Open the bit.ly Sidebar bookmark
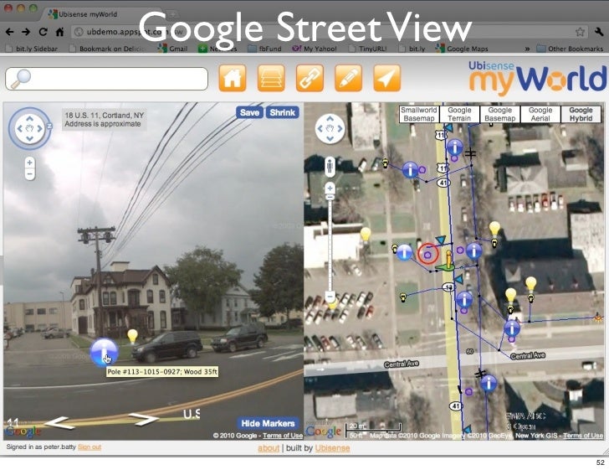 coord(33,49)
